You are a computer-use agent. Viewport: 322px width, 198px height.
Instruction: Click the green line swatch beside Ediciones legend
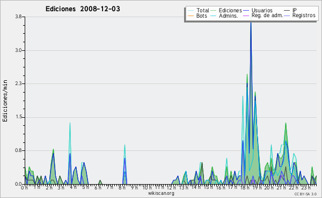pos(214,11)
